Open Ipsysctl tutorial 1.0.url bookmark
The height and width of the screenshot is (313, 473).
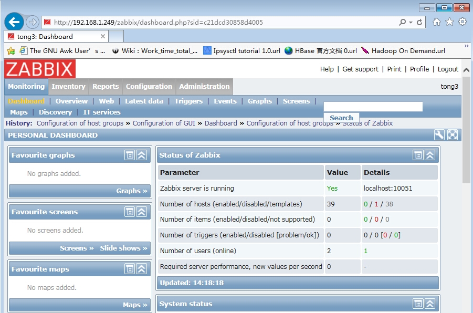point(241,51)
